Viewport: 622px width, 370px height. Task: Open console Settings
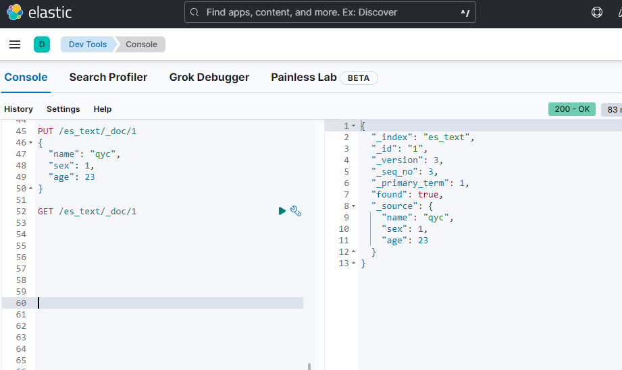(63, 109)
